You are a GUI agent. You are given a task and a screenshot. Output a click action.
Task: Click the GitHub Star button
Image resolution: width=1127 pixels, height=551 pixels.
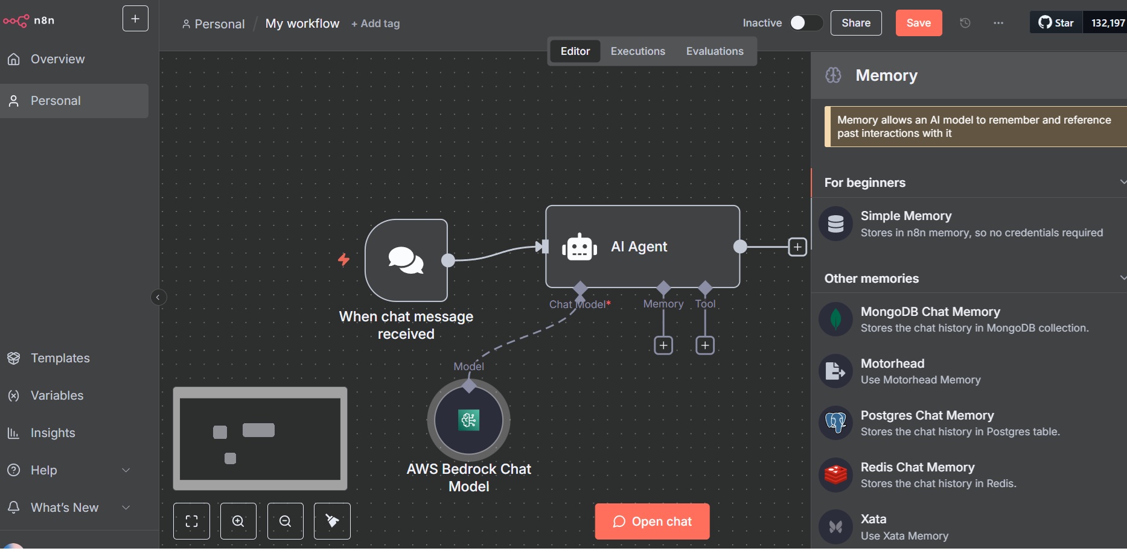click(x=1056, y=23)
